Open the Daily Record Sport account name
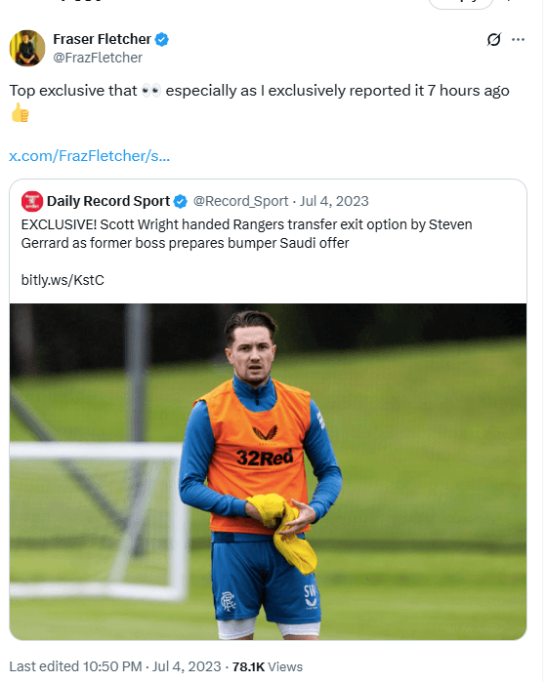Image resolution: width=546 pixels, height=682 pixels. (x=108, y=201)
